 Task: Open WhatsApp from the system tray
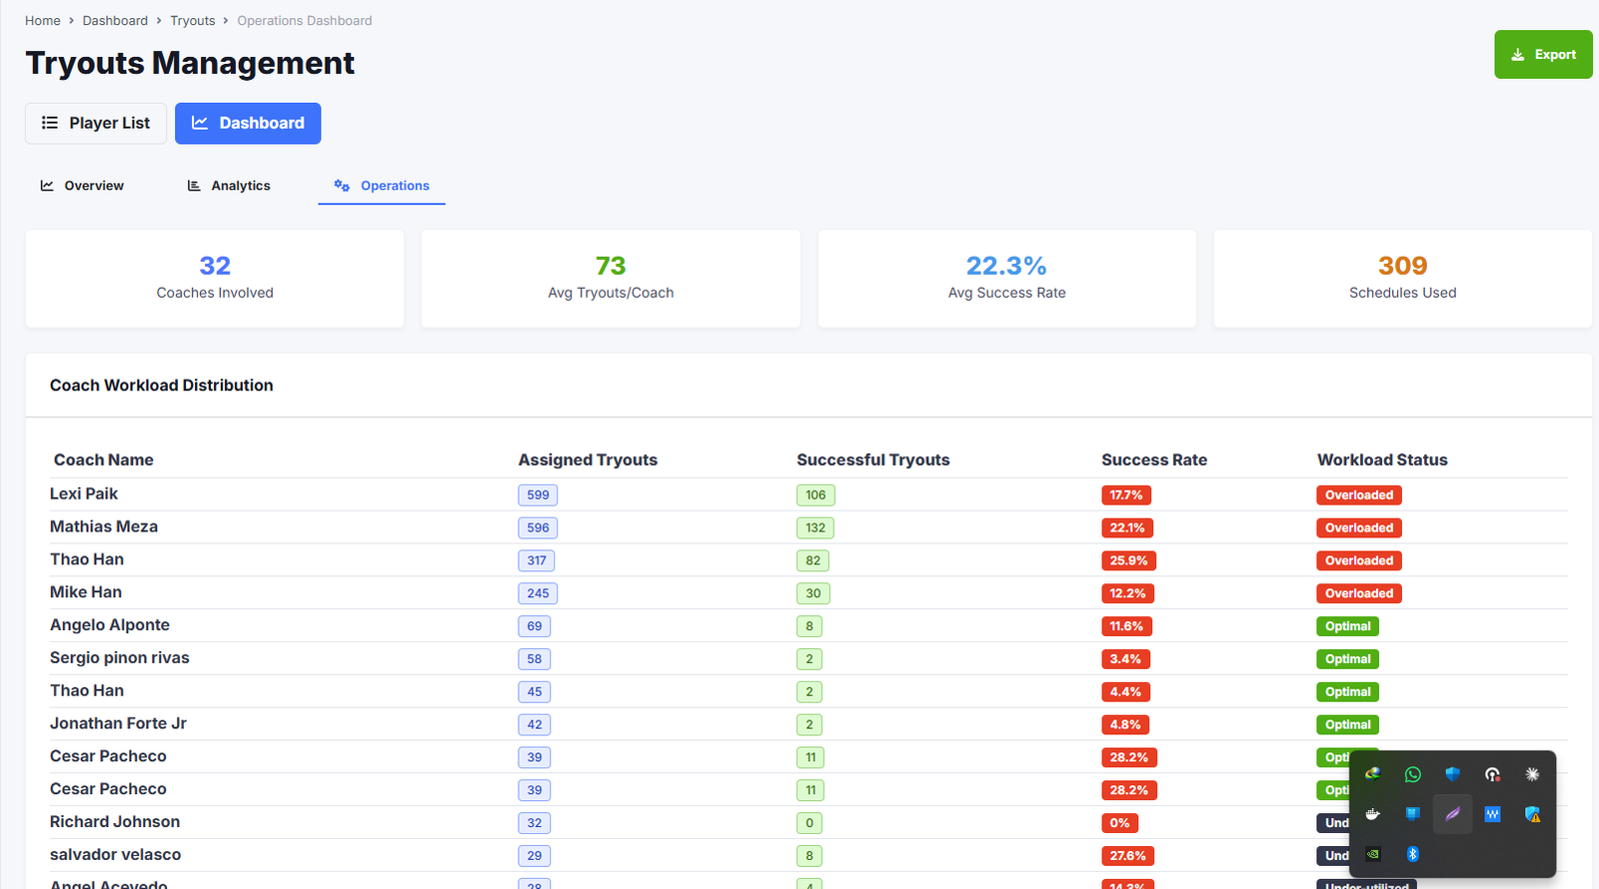(x=1412, y=774)
